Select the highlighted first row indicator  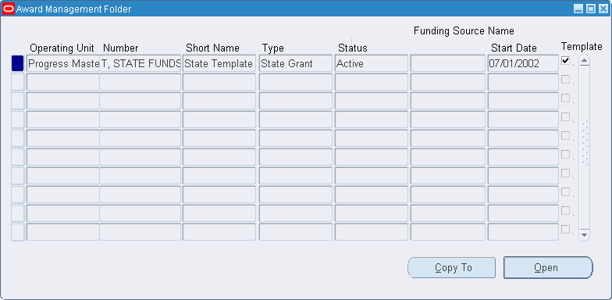(17, 63)
